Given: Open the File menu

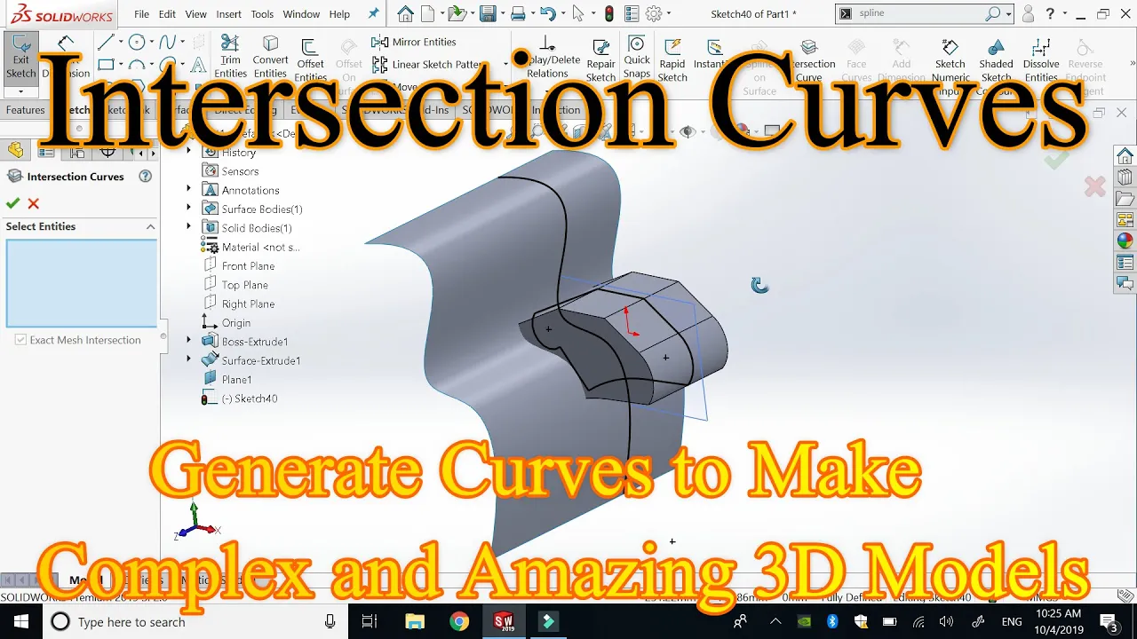Looking at the screenshot, I should pyautogui.click(x=141, y=14).
